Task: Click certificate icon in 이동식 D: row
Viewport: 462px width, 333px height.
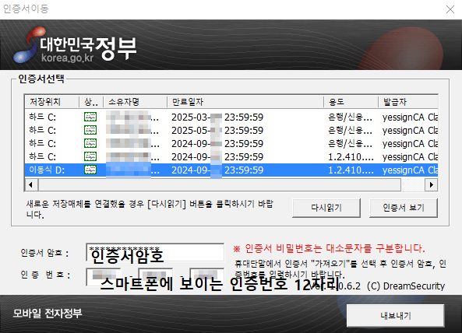Action: tap(90, 170)
